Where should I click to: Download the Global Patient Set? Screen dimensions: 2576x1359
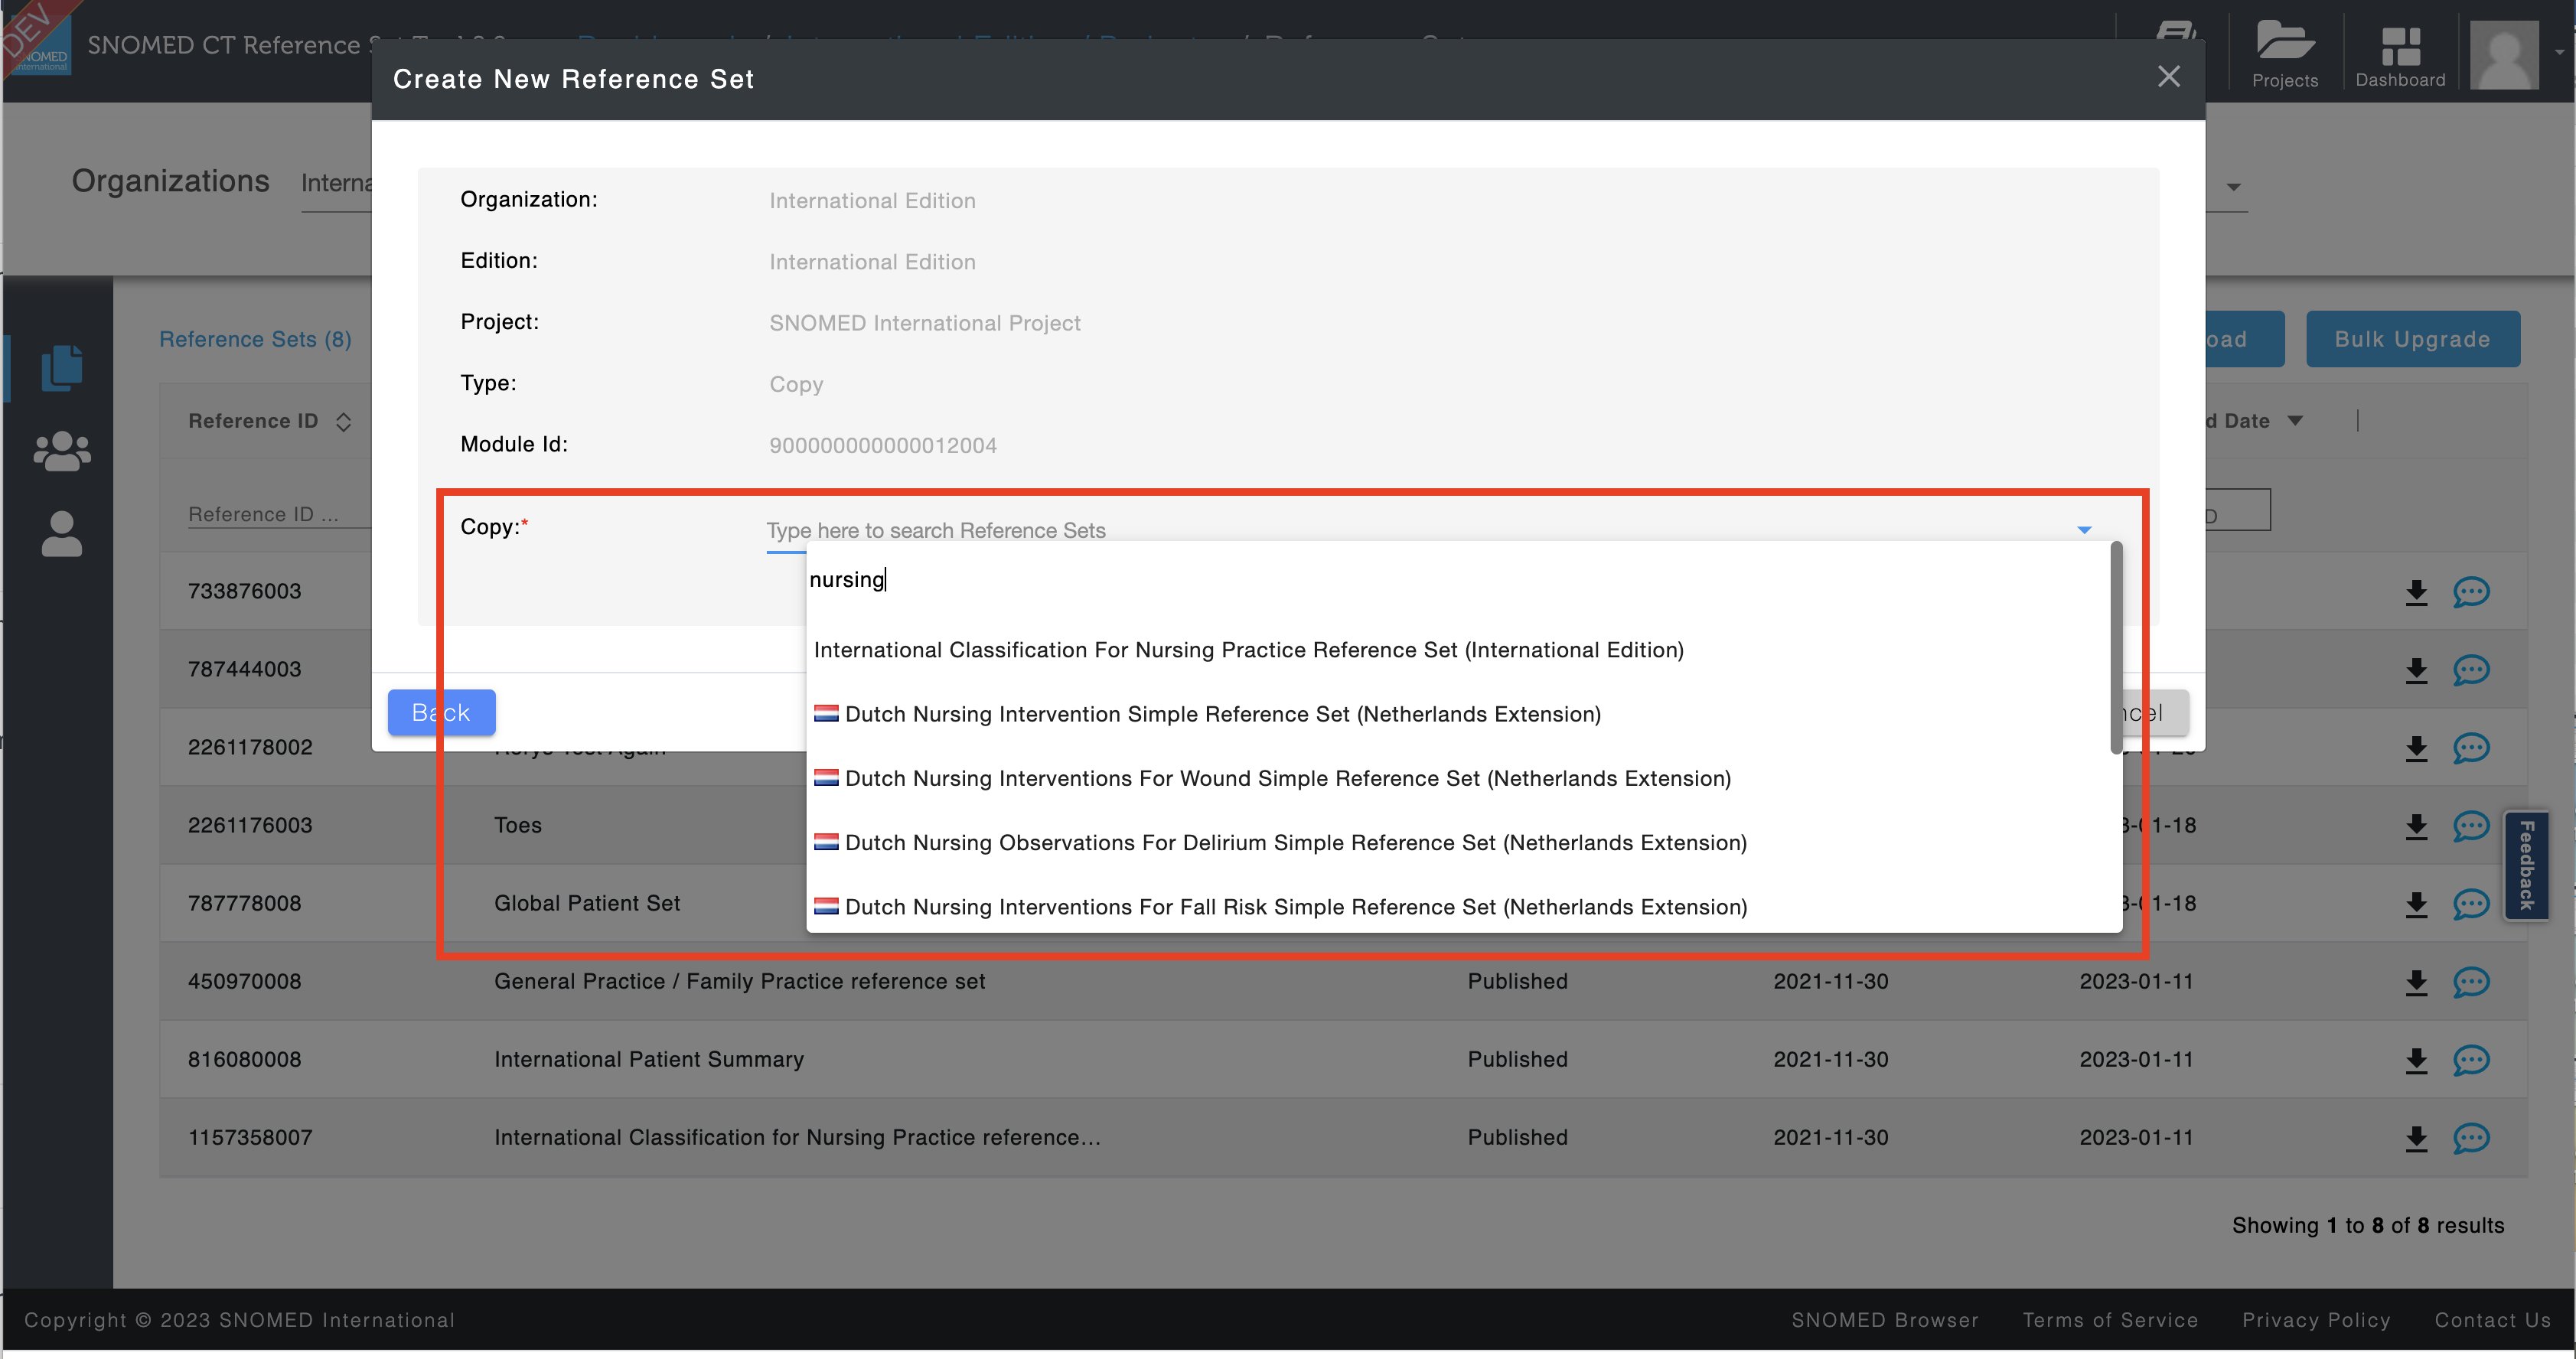click(2417, 905)
